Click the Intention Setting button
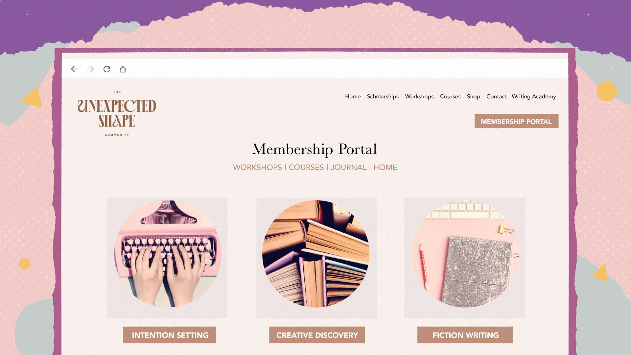Image resolution: width=631 pixels, height=355 pixels. (170, 335)
